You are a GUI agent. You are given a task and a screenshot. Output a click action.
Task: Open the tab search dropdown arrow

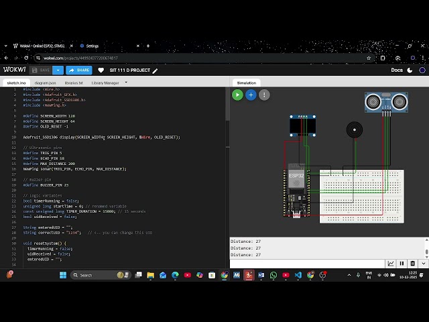(6, 46)
